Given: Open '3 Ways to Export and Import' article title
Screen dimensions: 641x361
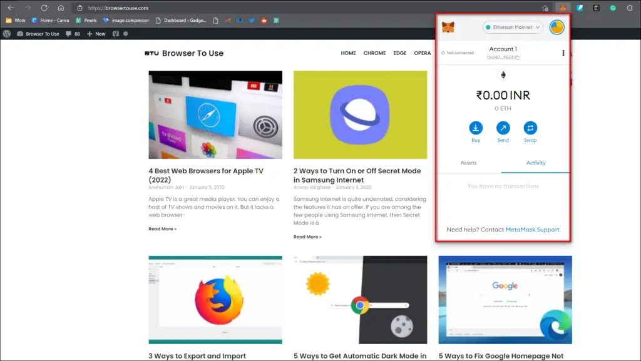Looking at the screenshot, I should point(197,356).
